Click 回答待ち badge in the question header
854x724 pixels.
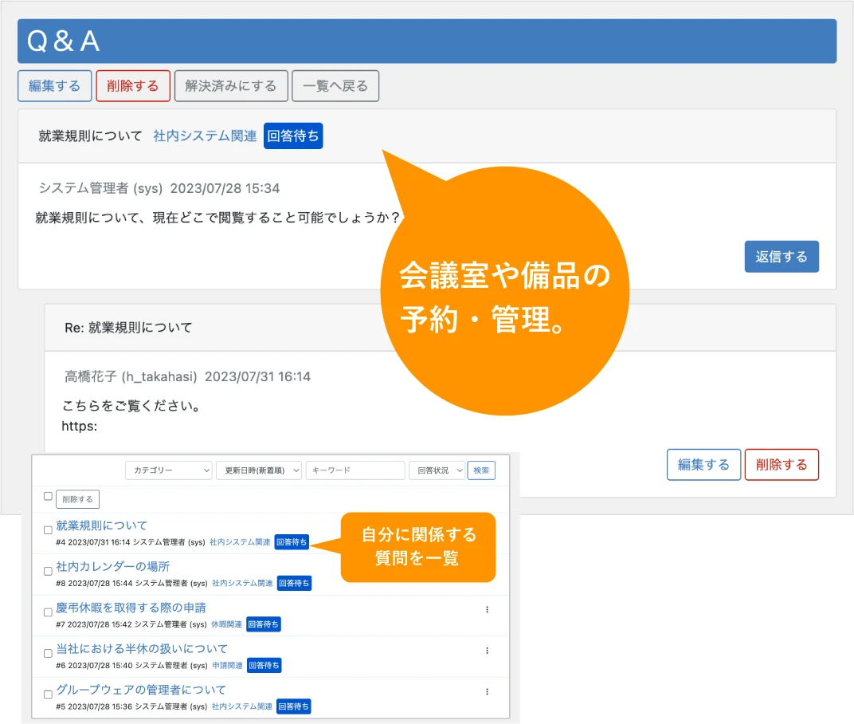(x=293, y=136)
